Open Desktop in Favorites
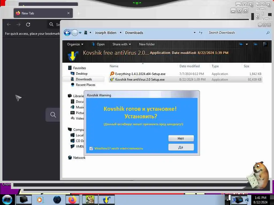The width and height of the screenshot is (274, 205). point(82,74)
